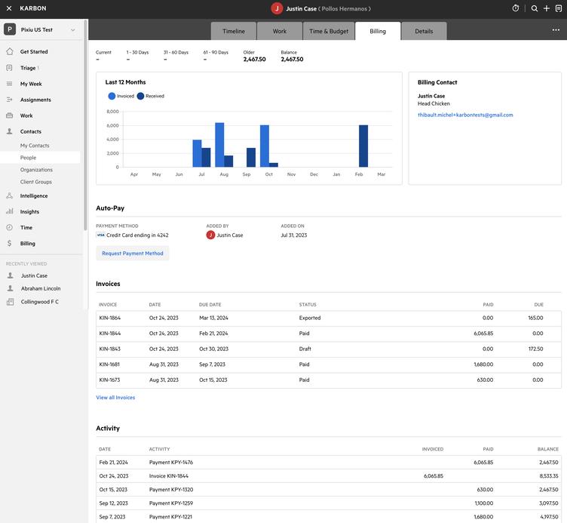The width and height of the screenshot is (567, 523).
Task: Click person icon beside Abraham Lincoln
Action: coord(11,288)
